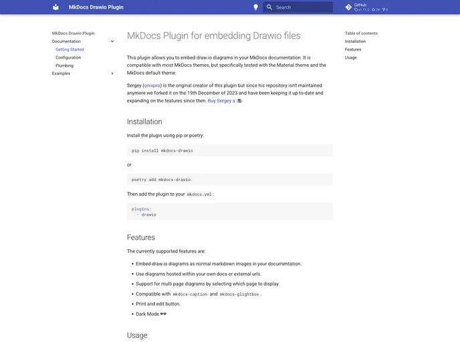Click the mkdocs-caption inline code
Screen dimensions: 460x342
coord(190,294)
